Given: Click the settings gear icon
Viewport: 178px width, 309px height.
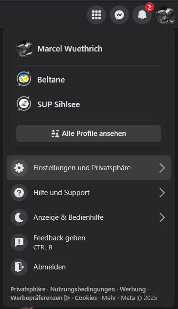Looking at the screenshot, I should [x=19, y=168].
